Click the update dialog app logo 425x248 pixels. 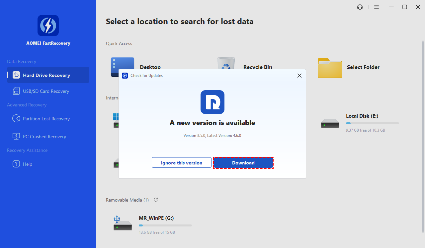(x=212, y=102)
